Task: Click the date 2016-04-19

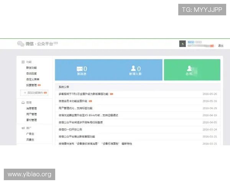Action: (210, 115)
